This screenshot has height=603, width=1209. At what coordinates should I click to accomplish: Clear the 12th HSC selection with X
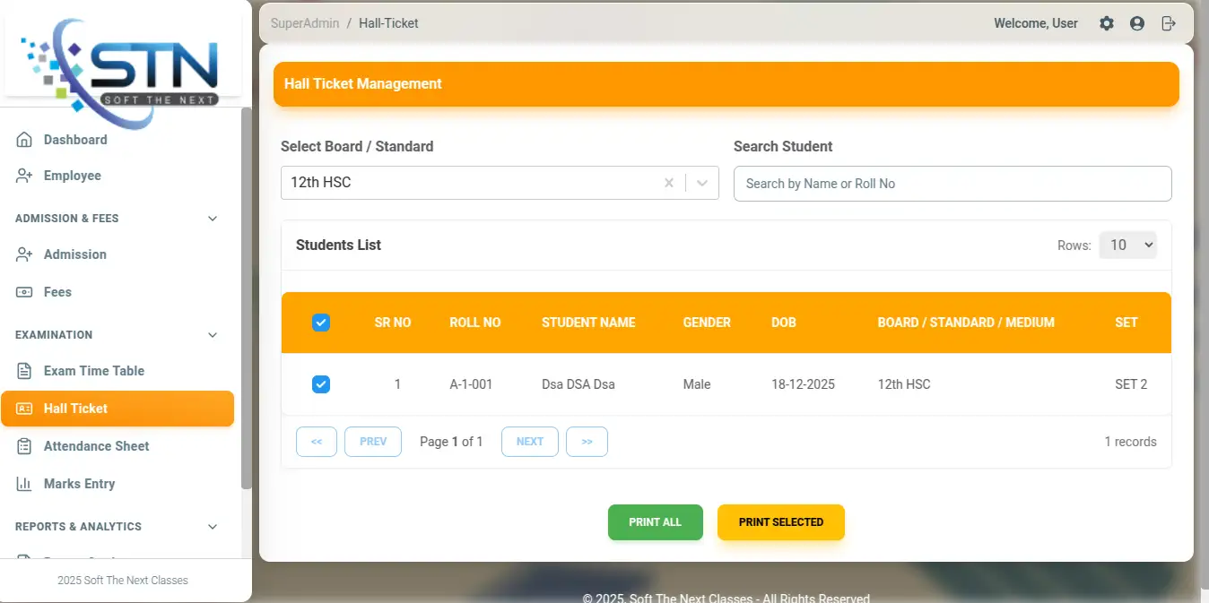pyautogui.click(x=668, y=183)
